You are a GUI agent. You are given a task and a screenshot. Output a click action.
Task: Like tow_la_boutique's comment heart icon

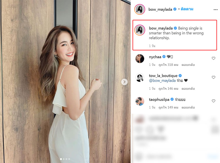(213, 77)
